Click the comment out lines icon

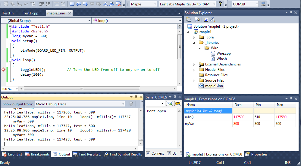[56, 4]
